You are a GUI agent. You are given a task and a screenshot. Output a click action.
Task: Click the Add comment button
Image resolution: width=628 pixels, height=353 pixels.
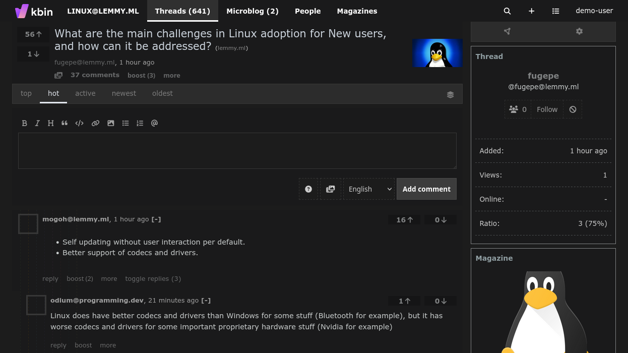click(426, 189)
